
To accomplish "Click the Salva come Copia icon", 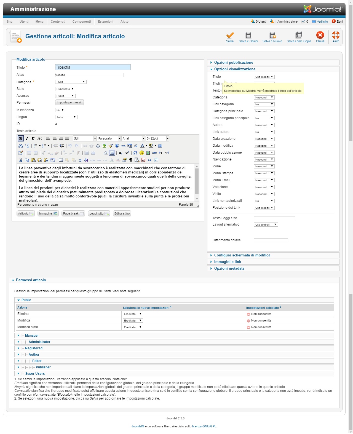I will click(299, 35).
